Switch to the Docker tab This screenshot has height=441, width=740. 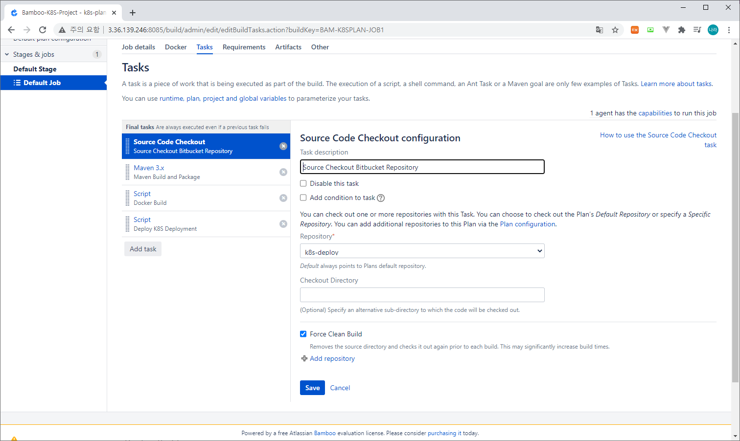pos(176,47)
